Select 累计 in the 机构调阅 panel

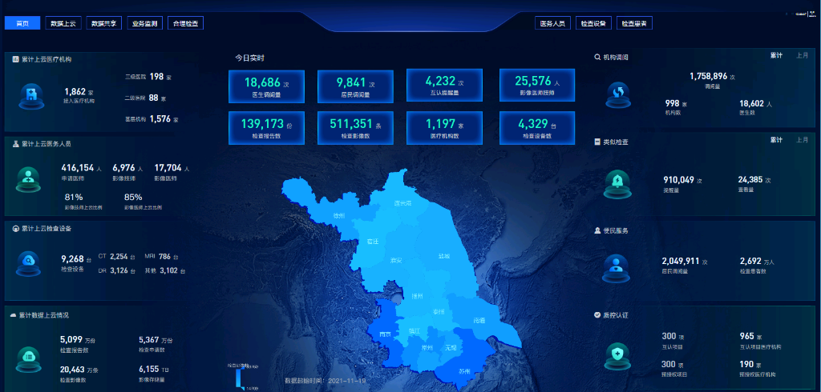pyautogui.click(x=776, y=56)
